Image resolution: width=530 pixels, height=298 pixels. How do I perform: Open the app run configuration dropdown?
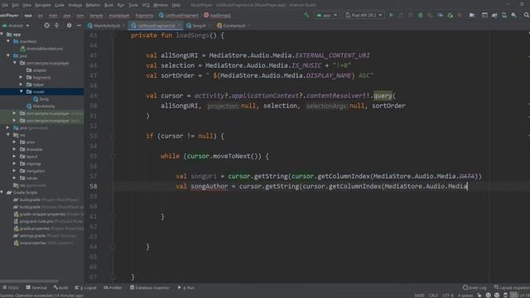click(x=326, y=15)
